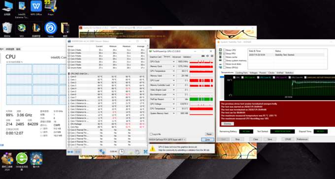Click the GPU-Z Reset button
The height and width of the screenshot is (179, 335).
click(x=209, y=134)
